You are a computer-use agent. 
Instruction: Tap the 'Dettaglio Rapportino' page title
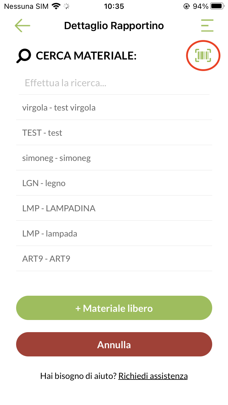click(x=114, y=26)
